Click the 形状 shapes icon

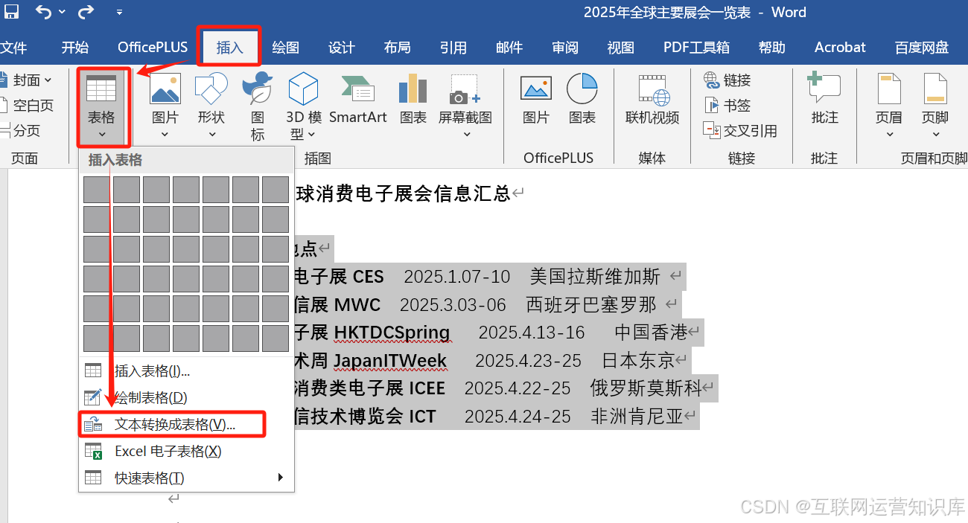click(x=211, y=89)
